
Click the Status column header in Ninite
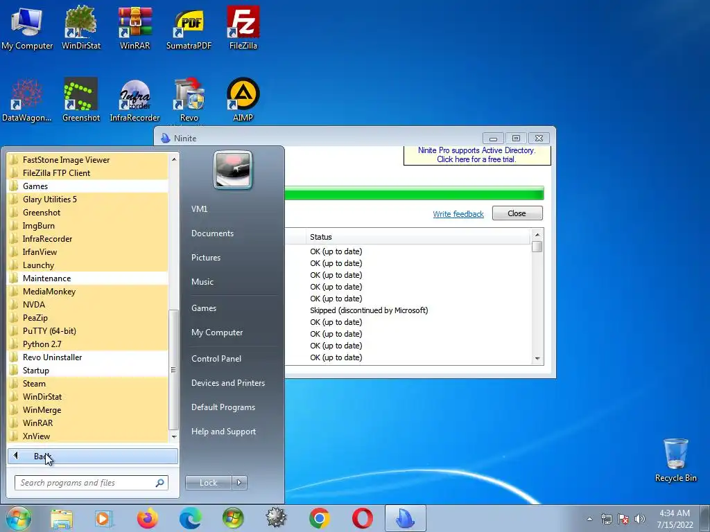[417, 237]
